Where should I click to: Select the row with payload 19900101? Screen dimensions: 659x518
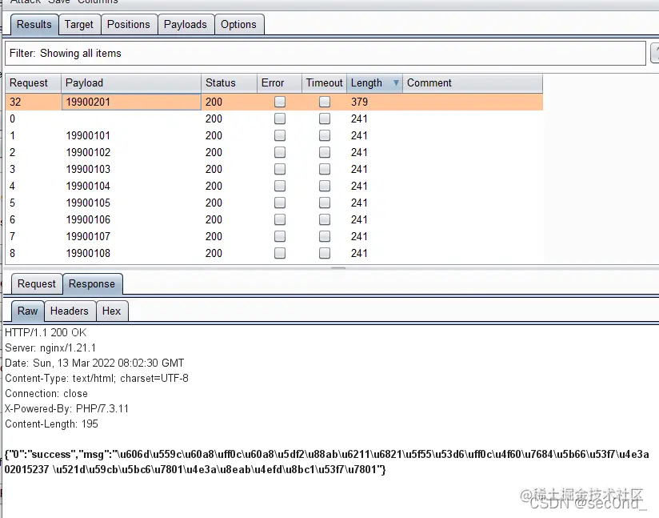pos(274,135)
